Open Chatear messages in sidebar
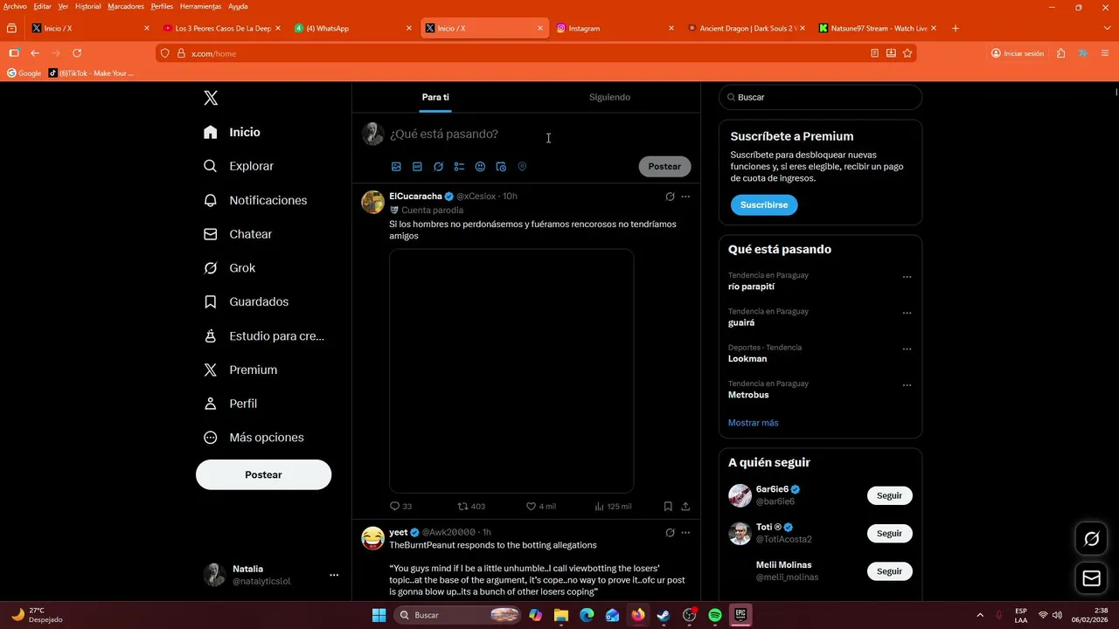Viewport: 1119px width, 629px height. [x=238, y=234]
